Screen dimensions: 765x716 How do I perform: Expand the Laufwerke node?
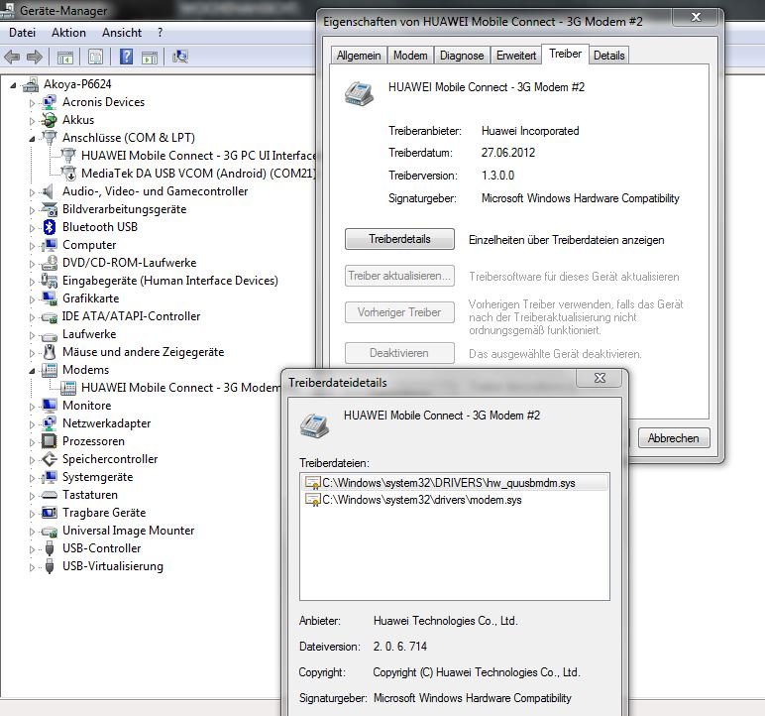pos(32,335)
